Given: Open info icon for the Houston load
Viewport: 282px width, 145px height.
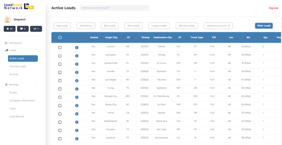Looking at the screenshot, I should click(77, 130).
